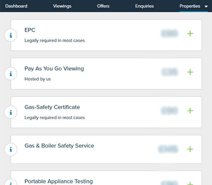The height and width of the screenshot is (185, 212).
Task: Open the Properties tab
Action: (190, 6)
